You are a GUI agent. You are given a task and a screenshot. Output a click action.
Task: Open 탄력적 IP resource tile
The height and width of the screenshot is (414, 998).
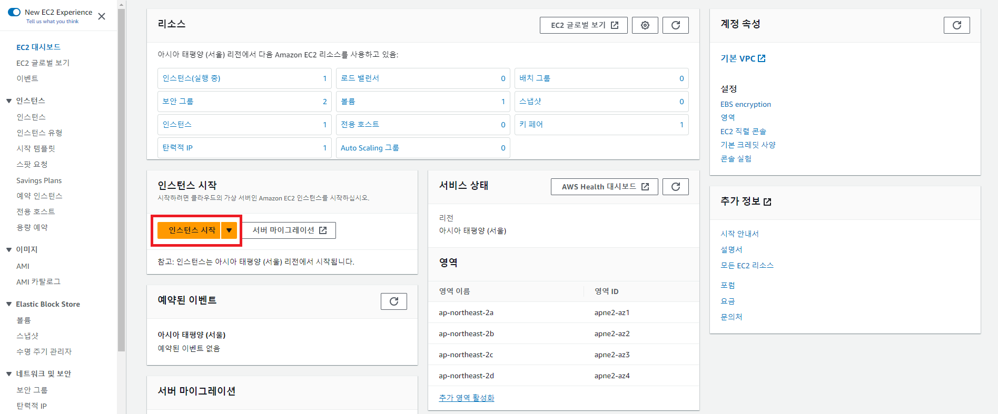pos(244,147)
